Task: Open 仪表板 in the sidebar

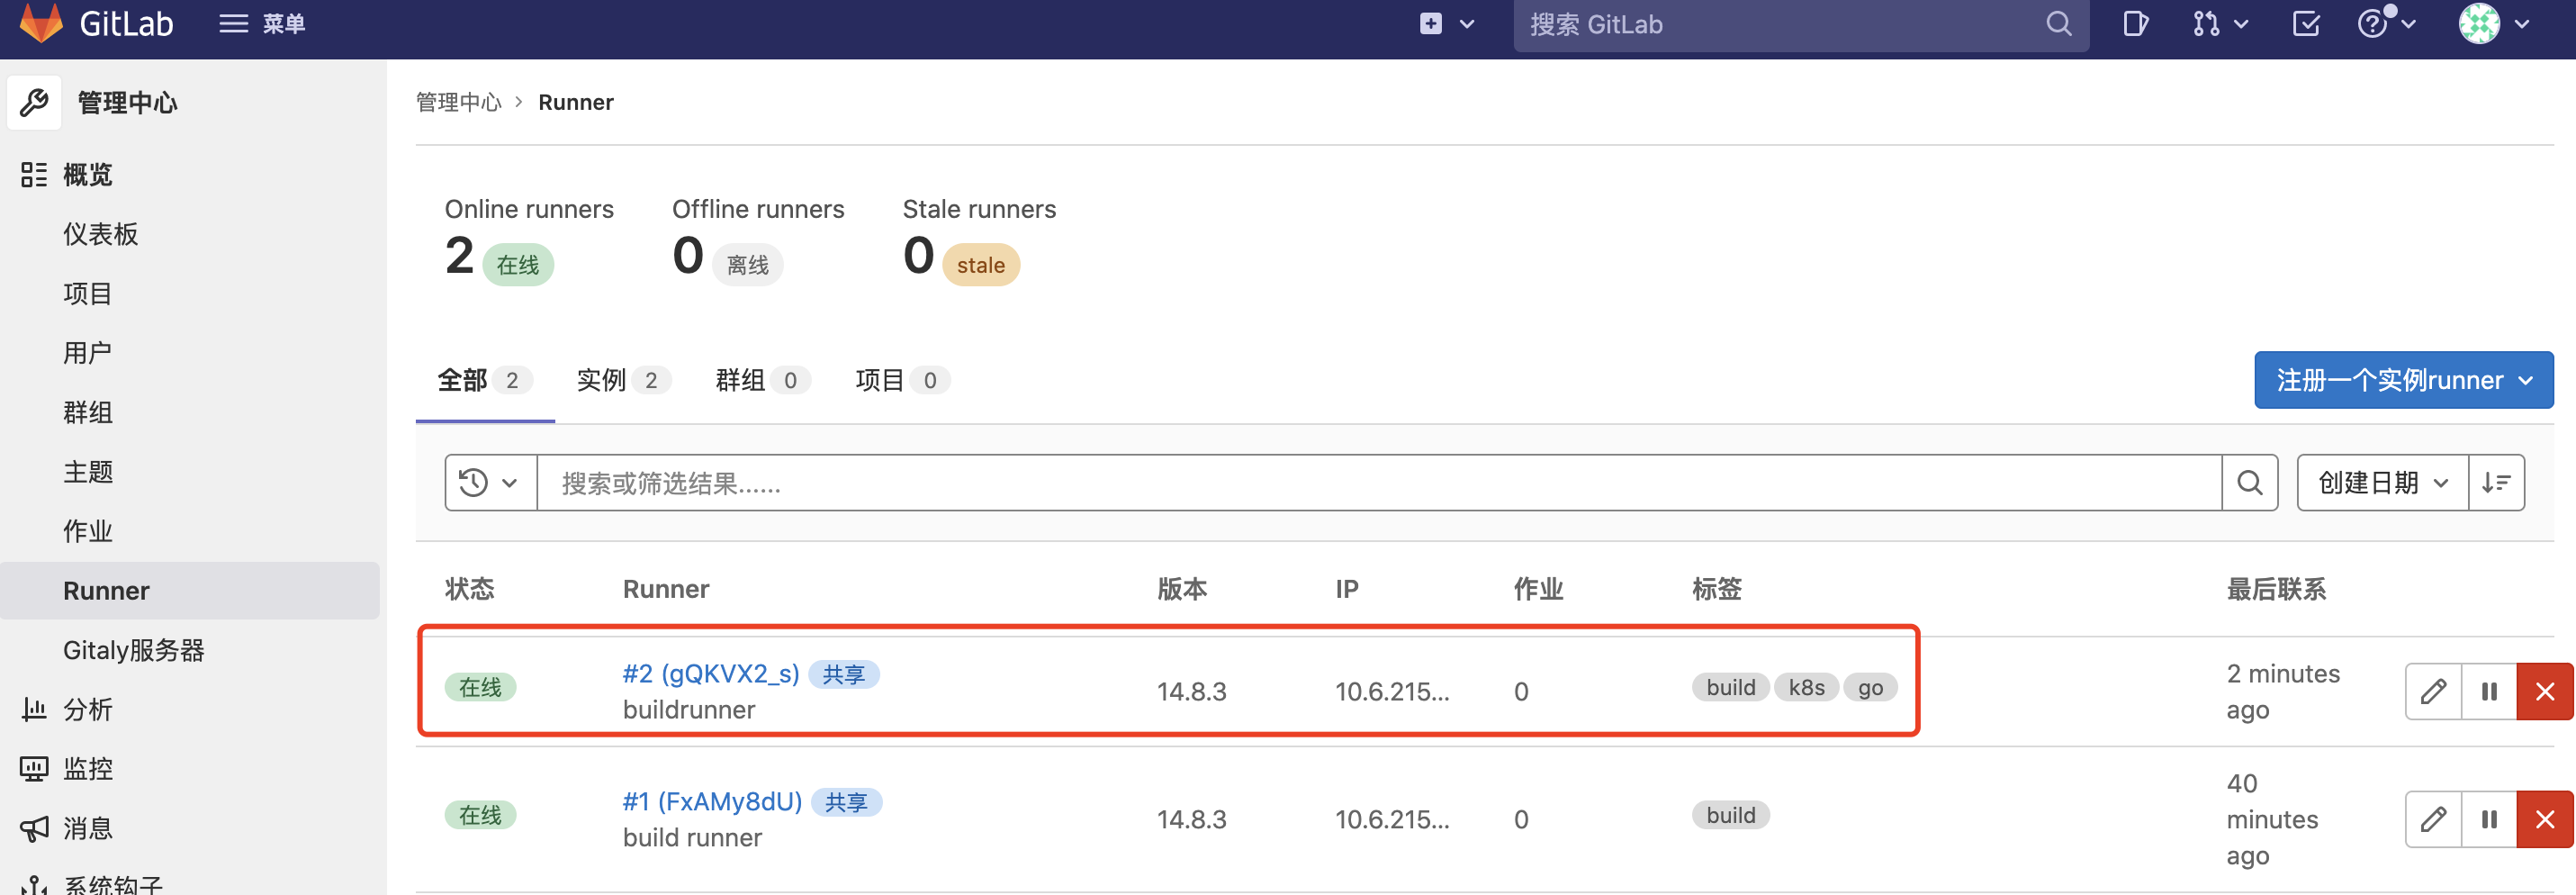Action: click(x=101, y=234)
